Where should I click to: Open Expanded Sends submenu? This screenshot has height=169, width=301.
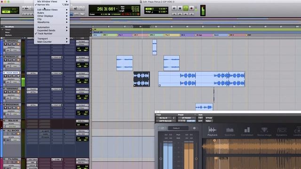[52, 30]
